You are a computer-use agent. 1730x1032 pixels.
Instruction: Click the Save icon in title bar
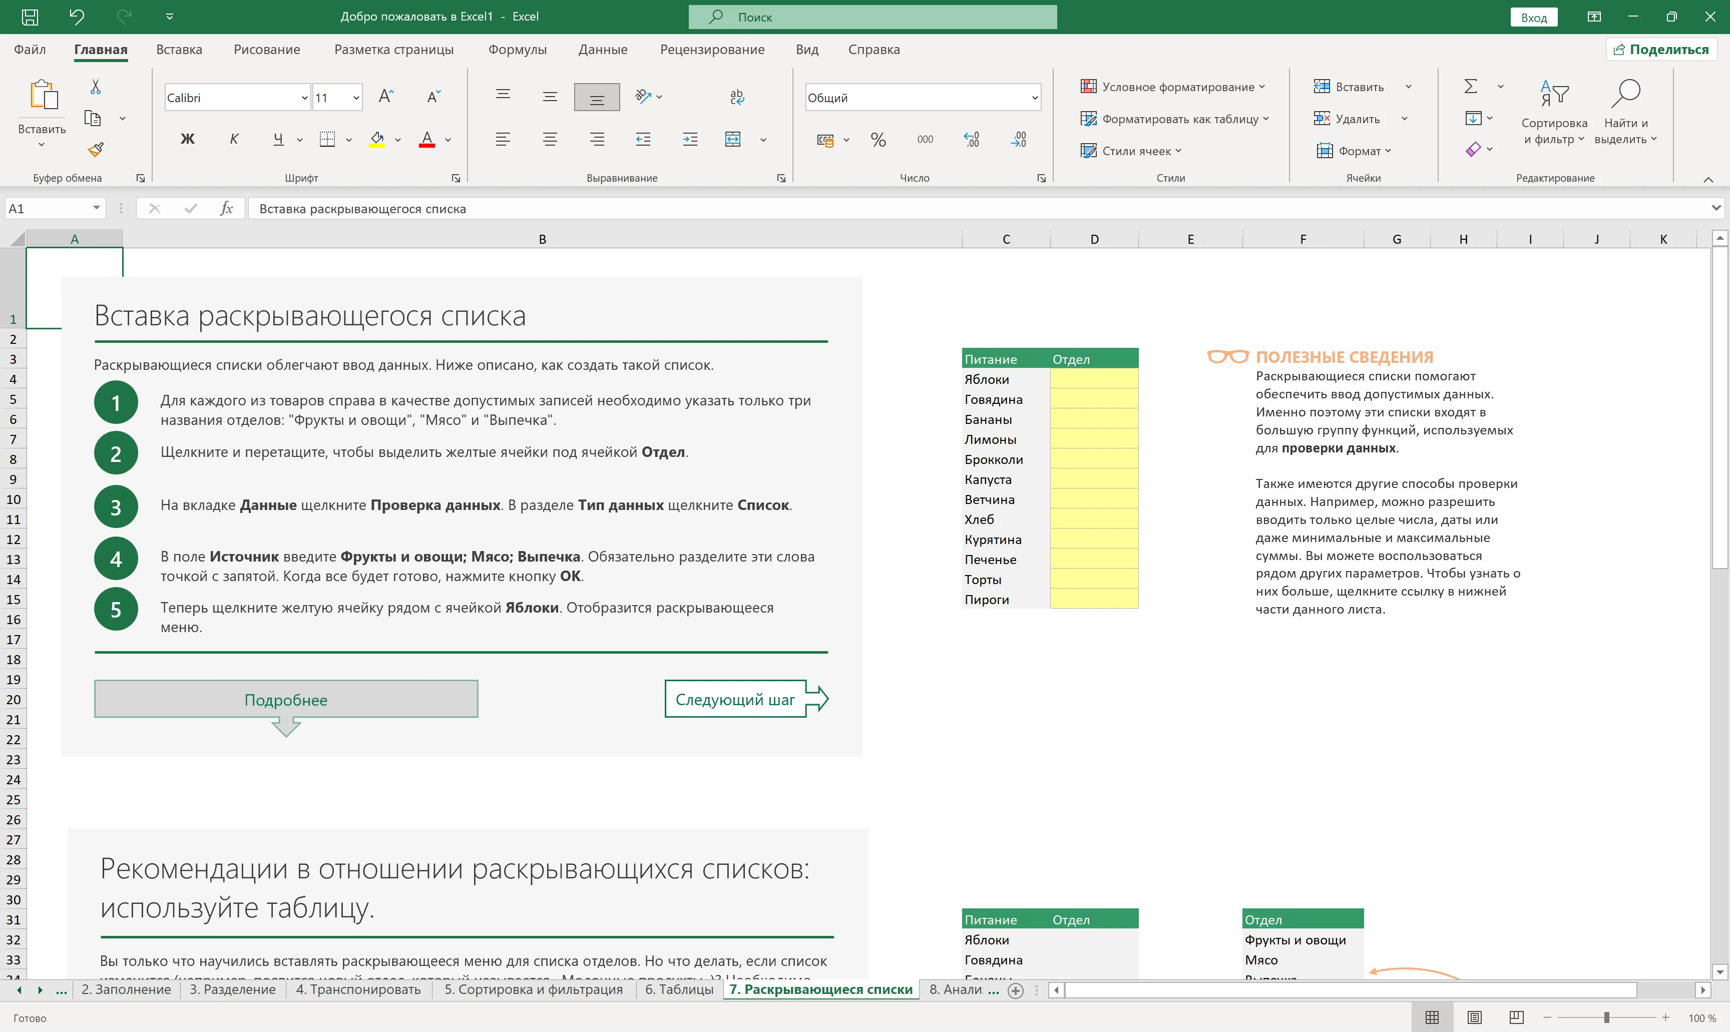[30, 17]
